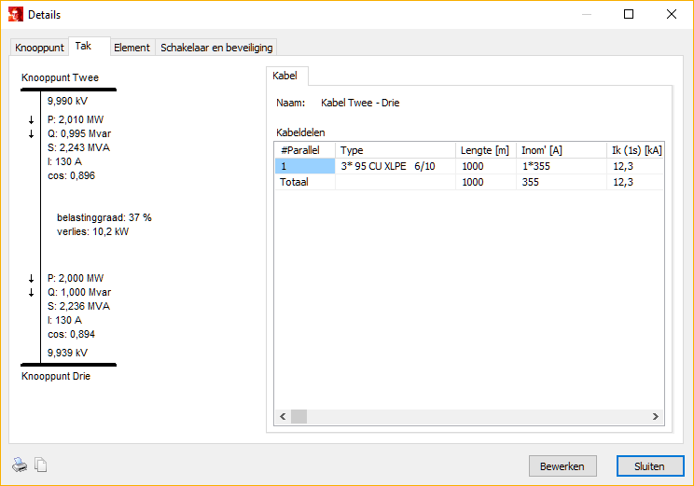Maximize the Details window
Image resolution: width=694 pixels, height=486 pixels.
[629, 14]
